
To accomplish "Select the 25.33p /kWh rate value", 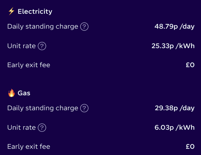I will pyautogui.click(x=173, y=46).
